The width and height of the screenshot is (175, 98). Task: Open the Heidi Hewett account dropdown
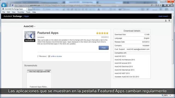(164, 16)
